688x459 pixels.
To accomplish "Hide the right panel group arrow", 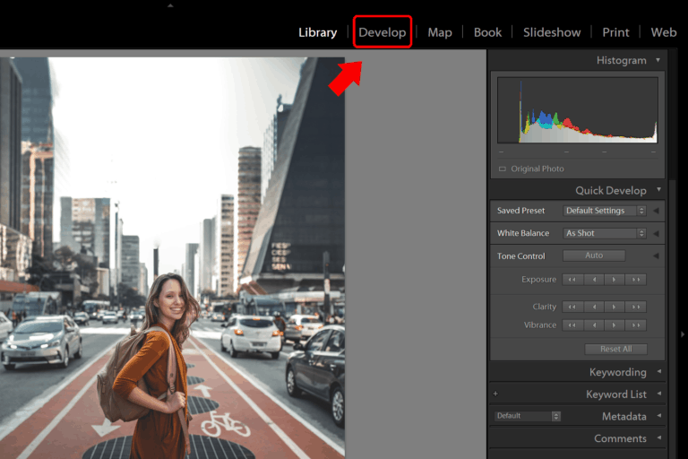I will click(683, 334).
